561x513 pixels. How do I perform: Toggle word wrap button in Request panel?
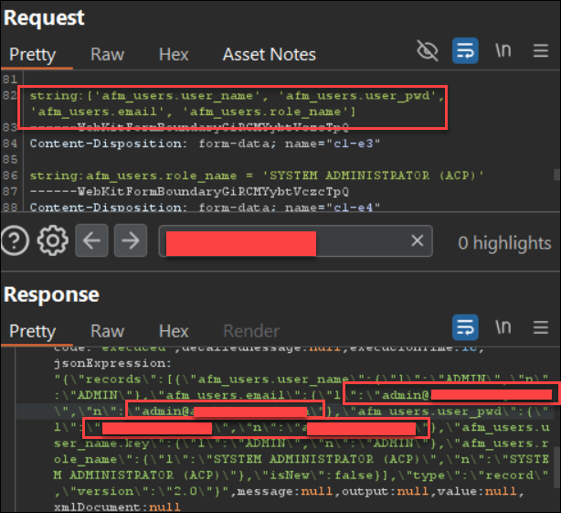pyautogui.click(x=465, y=50)
